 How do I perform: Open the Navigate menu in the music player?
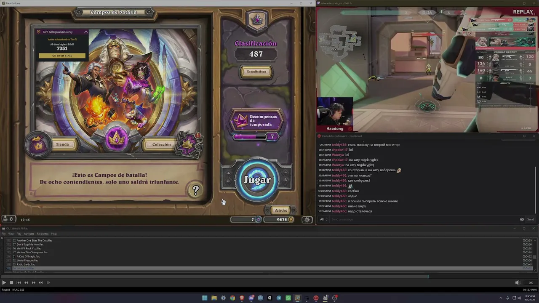point(29,234)
